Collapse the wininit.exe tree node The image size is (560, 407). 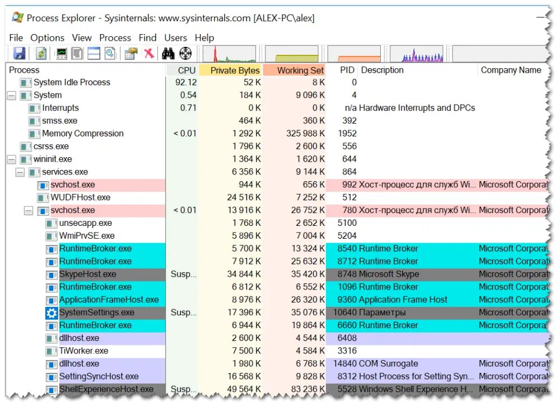pos(12,160)
